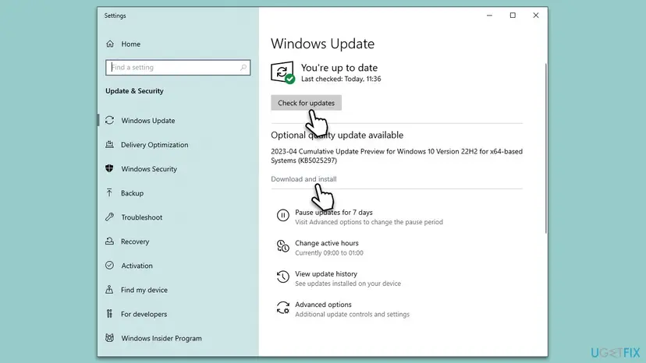Open the Troubleshoot section
The image size is (646, 363).
coord(141,217)
